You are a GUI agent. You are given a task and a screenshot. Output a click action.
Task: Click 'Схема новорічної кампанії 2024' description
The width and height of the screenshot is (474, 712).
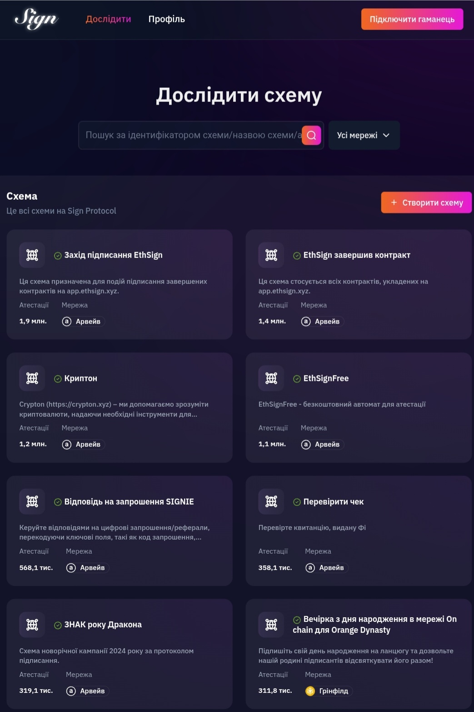click(x=106, y=656)
